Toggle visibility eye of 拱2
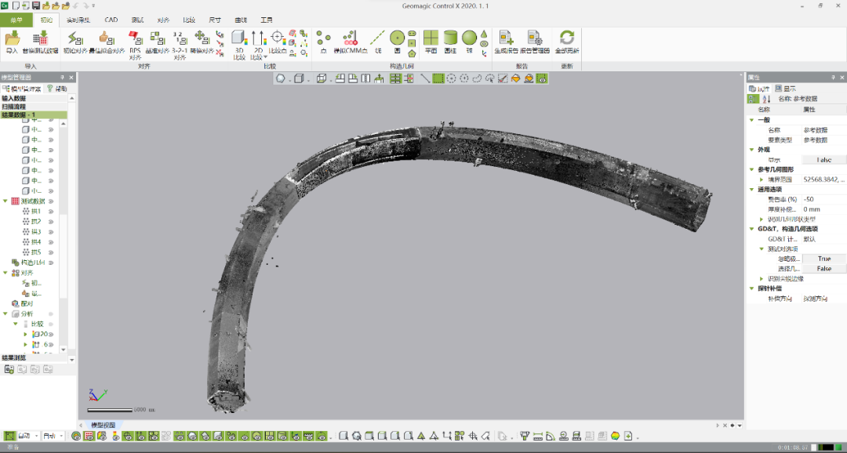 pyautogui.click(x=51, y=222)
